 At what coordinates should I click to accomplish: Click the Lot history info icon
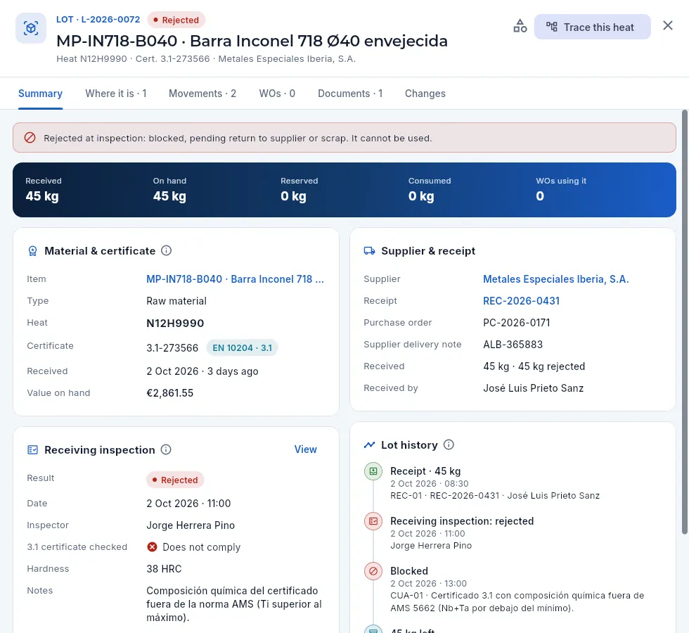pos(449,445)
